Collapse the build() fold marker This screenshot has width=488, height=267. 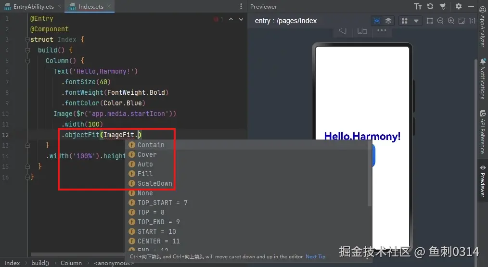click(x=27, y=50)
